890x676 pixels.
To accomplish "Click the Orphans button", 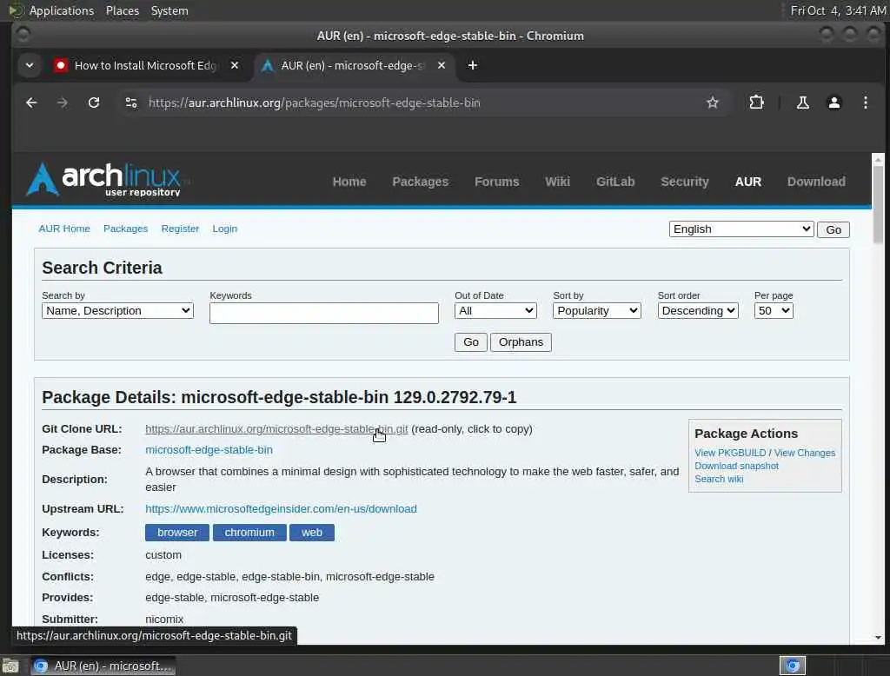I will point(521,341).
